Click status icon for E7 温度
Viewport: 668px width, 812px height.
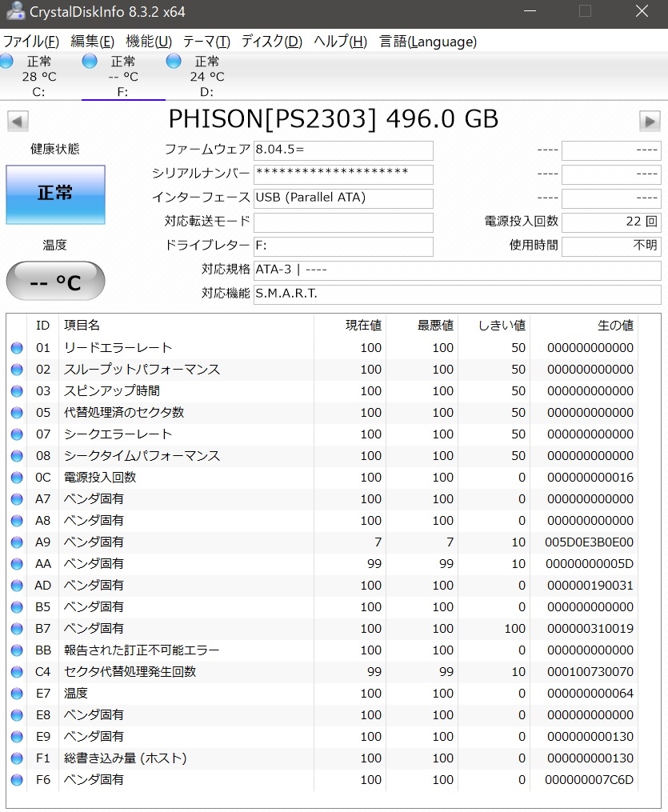coord(17,694)
